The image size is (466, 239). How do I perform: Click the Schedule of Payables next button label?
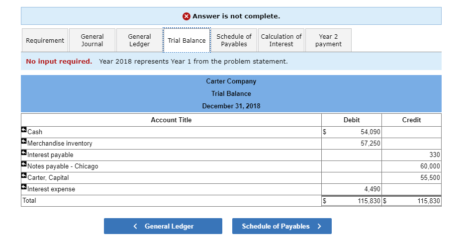(x=276, y=226)
